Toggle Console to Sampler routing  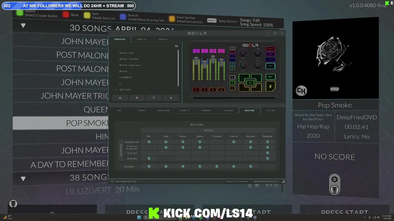coord(217,166)
